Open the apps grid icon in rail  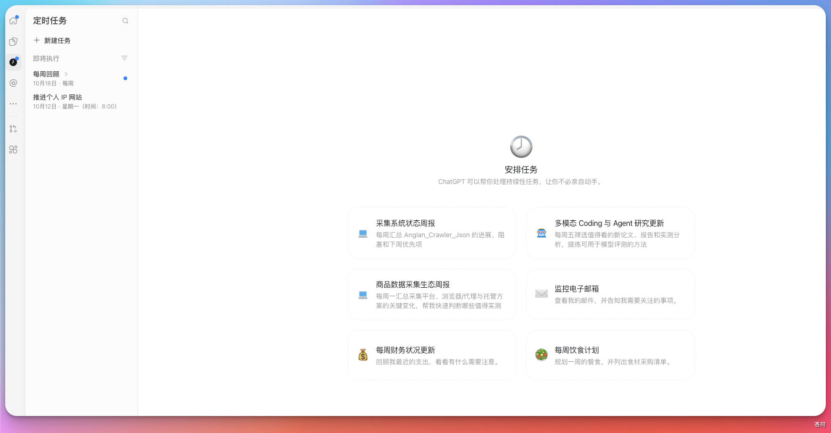pyautogui.click(x=13, y=150)
